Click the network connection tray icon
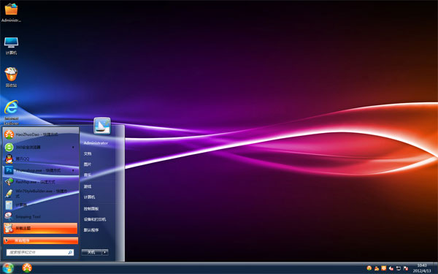This screenshot has height=274, width=438. click(x=399, y=268)
